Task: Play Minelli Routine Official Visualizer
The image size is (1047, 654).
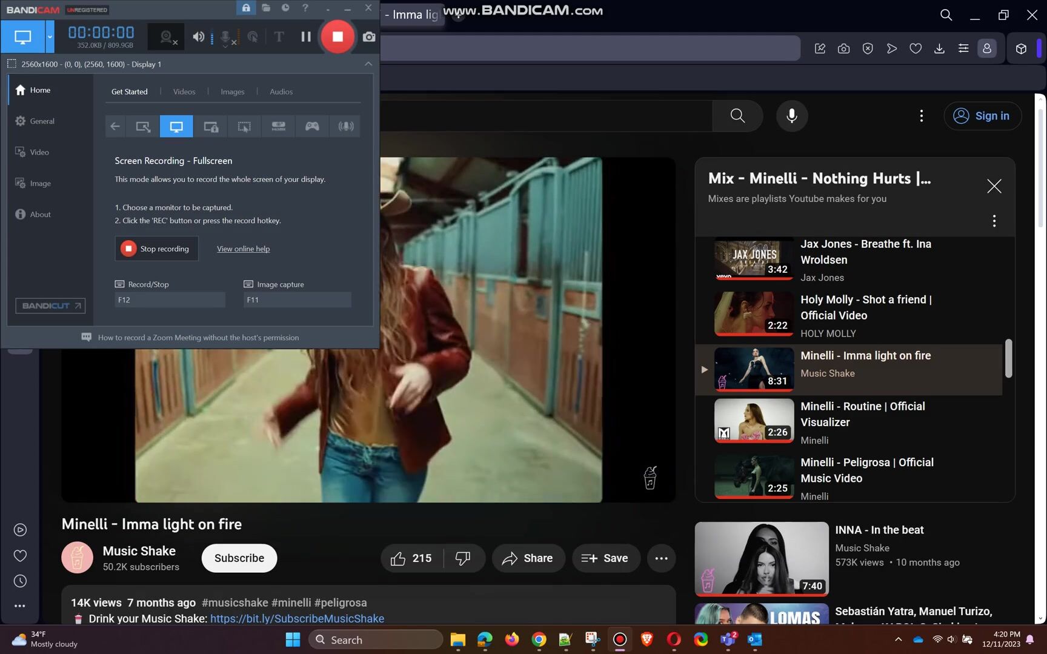Action: pos(754,421)
